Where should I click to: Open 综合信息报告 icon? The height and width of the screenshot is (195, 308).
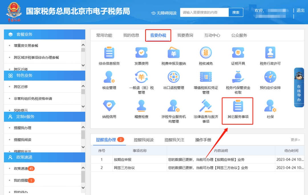(x=109, y=53)
